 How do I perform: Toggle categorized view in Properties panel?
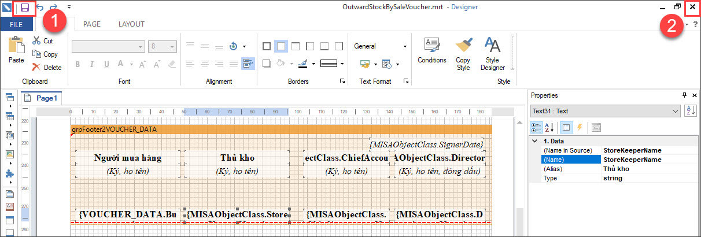(x=536, y=127)
